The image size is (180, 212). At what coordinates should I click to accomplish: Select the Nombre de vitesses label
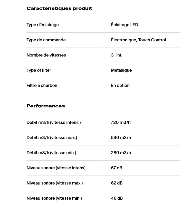46,55
